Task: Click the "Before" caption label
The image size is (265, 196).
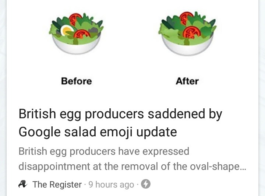Action: click(x=76, y=81)
